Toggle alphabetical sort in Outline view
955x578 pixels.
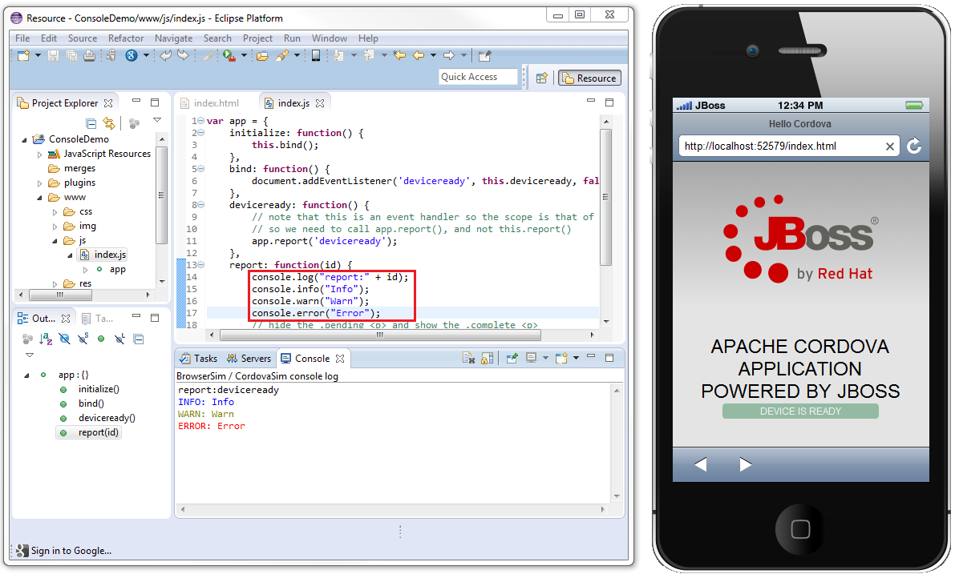coord(46,339)
